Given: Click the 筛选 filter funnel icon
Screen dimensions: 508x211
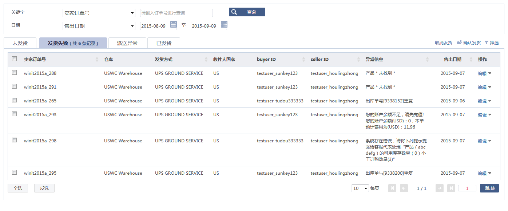Looking at the screenshot, I should (x=486, y=43).
